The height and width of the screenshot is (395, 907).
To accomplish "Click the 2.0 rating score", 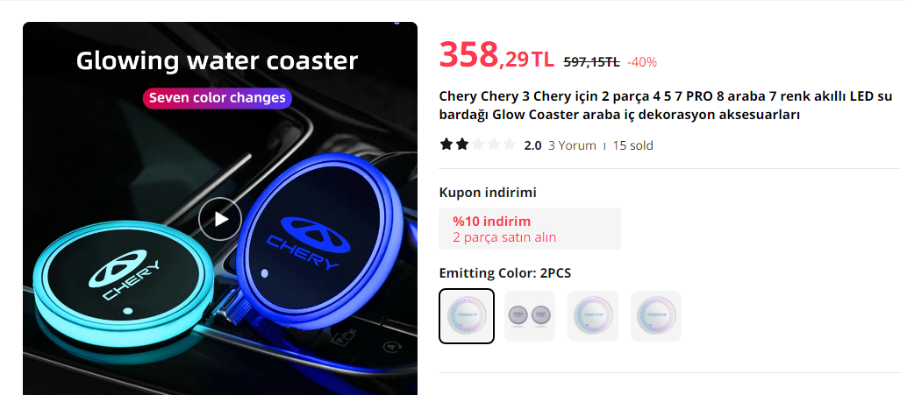I will [532, 145].
